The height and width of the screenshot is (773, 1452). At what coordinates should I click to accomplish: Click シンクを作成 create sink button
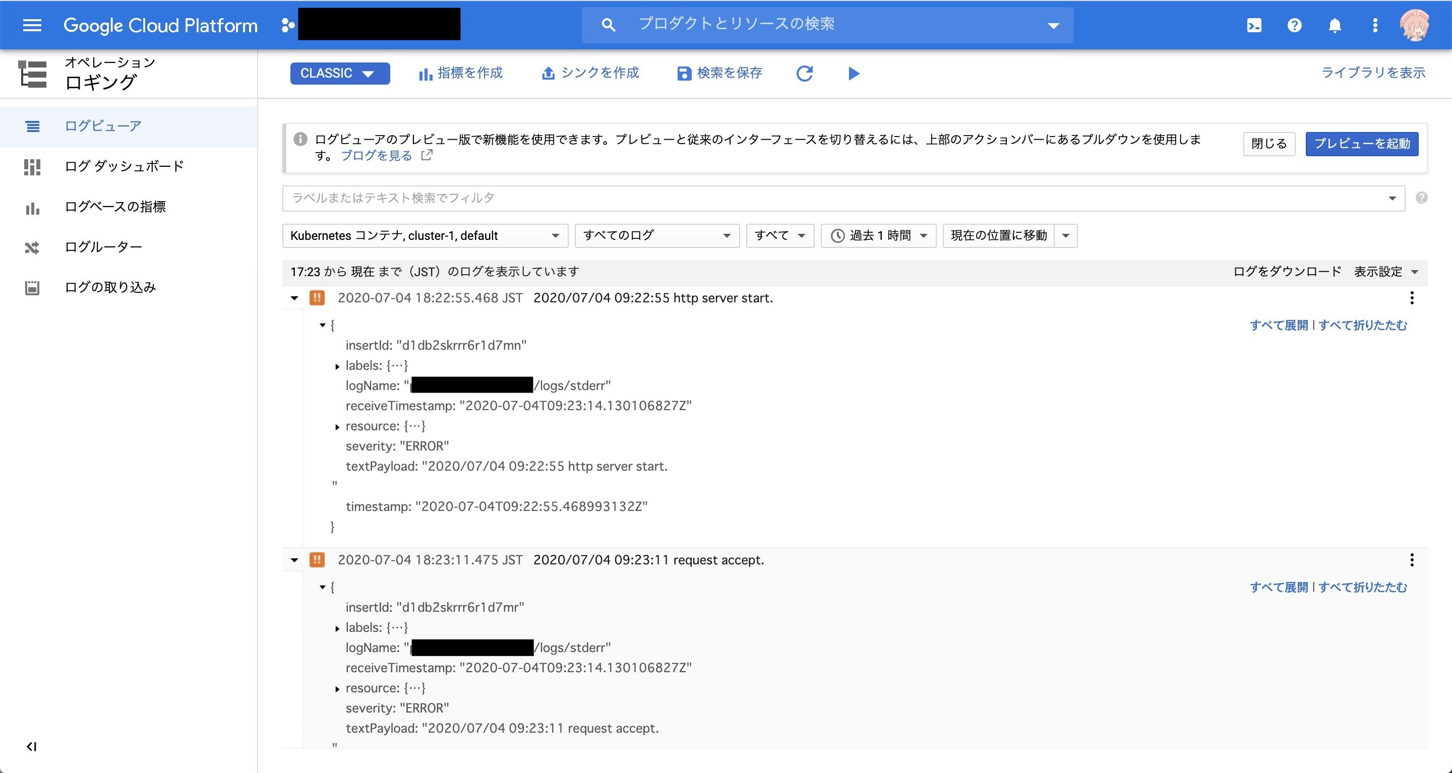590,73
